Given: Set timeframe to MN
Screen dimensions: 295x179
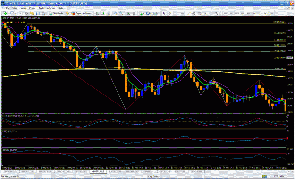Looking at the screenshot, I should point(271,13).
